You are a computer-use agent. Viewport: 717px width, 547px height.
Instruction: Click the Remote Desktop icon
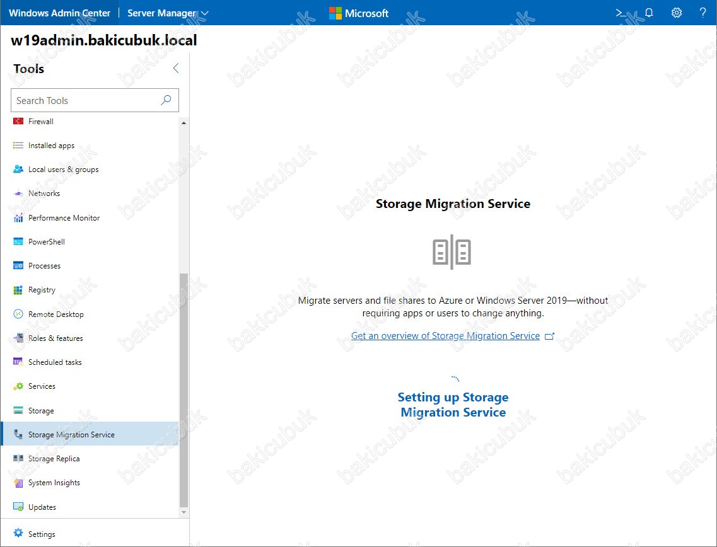18,314
